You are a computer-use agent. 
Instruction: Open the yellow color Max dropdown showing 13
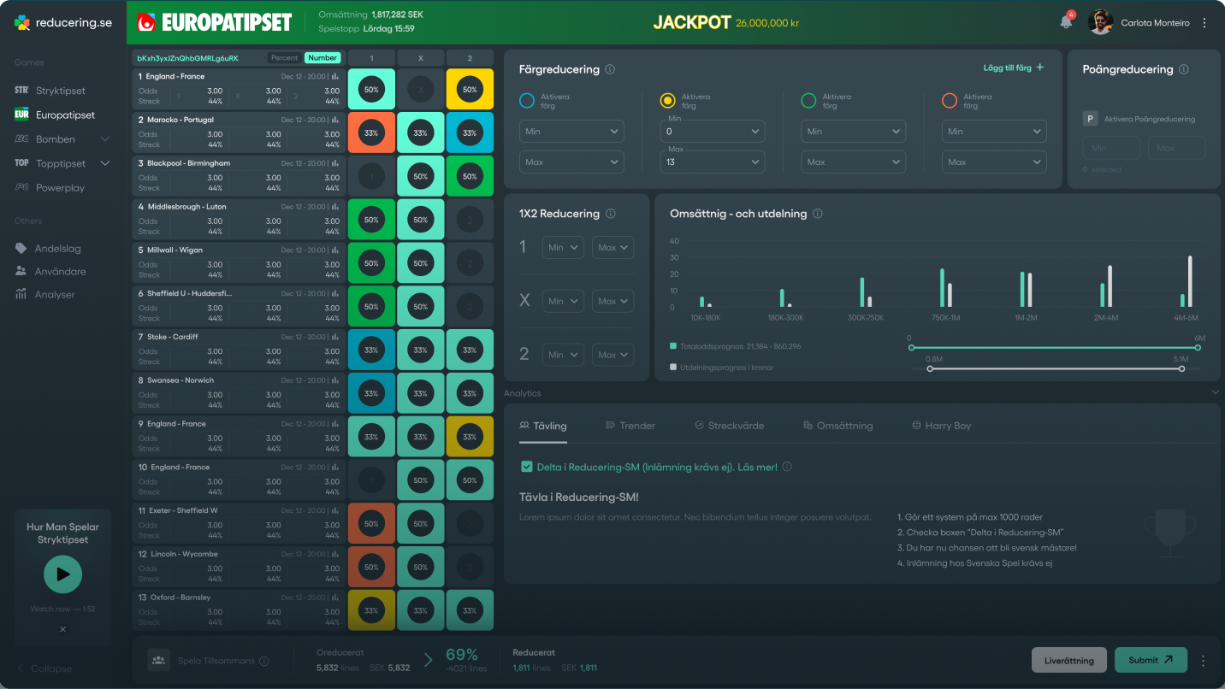712,162
